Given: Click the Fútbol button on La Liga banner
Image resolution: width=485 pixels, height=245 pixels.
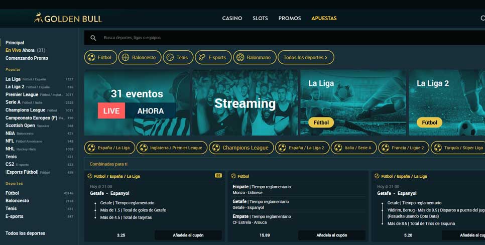Looking at the screenshot, I should click(321, 122).
